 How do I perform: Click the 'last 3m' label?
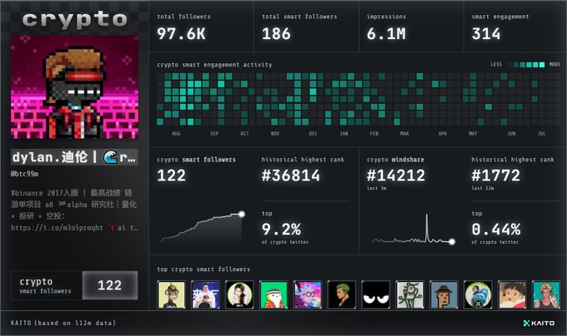tap(376, 188)
